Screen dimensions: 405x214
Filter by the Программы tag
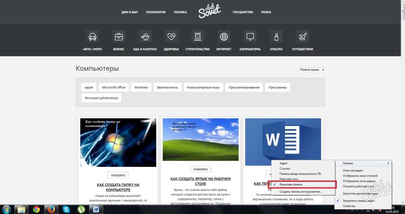tap(277, 87)
